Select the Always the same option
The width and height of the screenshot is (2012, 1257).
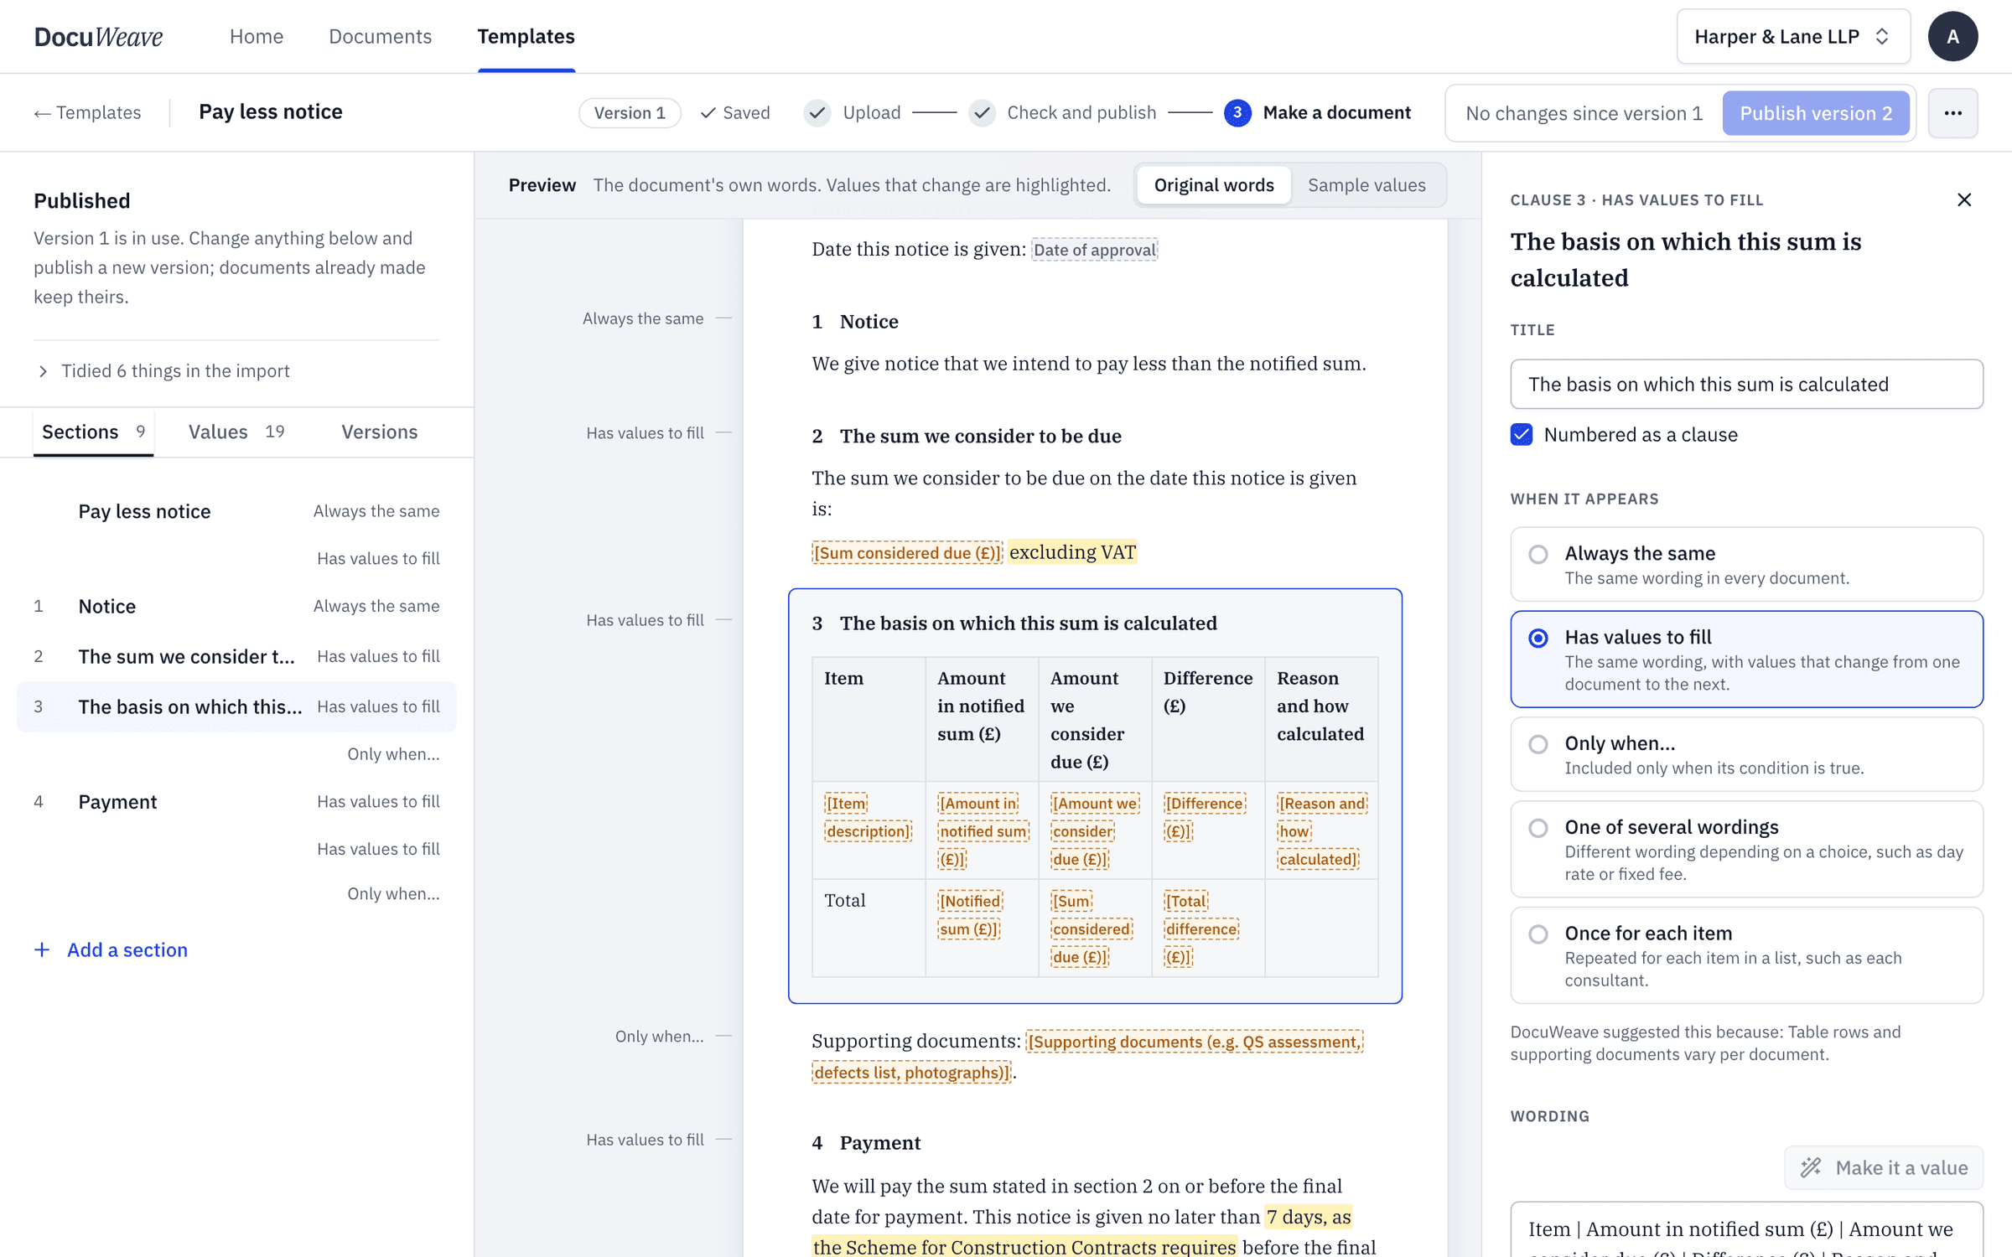[x=1746, y=564]
